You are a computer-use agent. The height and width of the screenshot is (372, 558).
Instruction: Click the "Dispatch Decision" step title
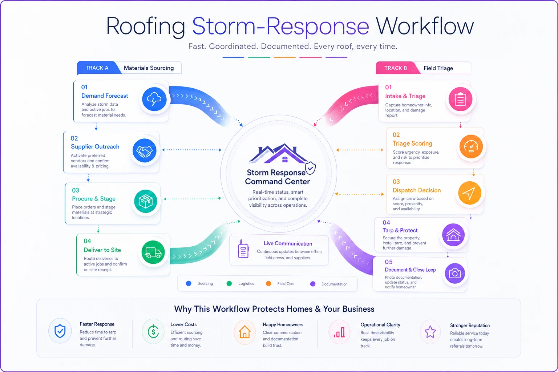(x=417, y=190)
